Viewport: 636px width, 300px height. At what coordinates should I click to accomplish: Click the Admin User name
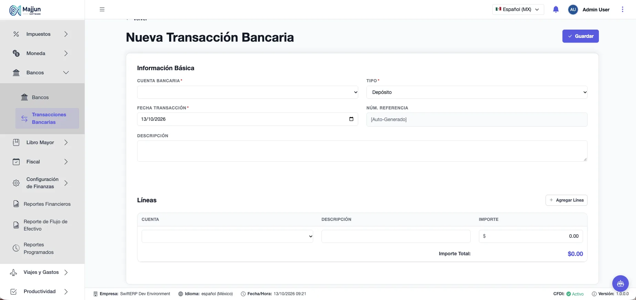pyautogui.click(x=596, y=10)
